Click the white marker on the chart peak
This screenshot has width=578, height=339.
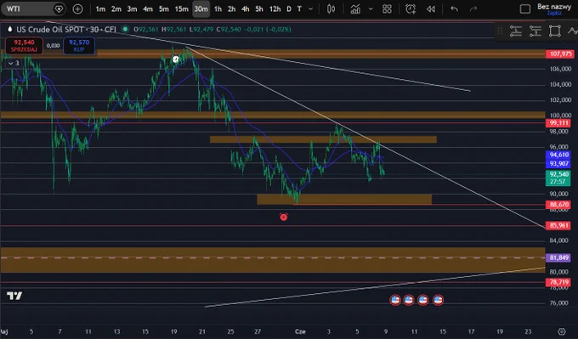click(176, 59)
